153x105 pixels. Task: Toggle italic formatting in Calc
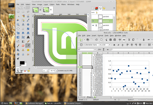tap(118, 45)
